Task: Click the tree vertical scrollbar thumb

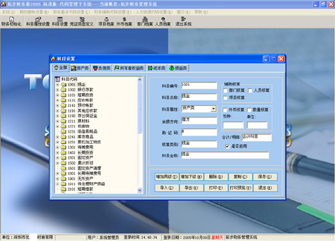Action: (x=140, y=108)
